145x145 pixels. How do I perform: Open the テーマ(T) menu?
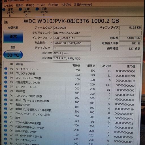[41, 5]
